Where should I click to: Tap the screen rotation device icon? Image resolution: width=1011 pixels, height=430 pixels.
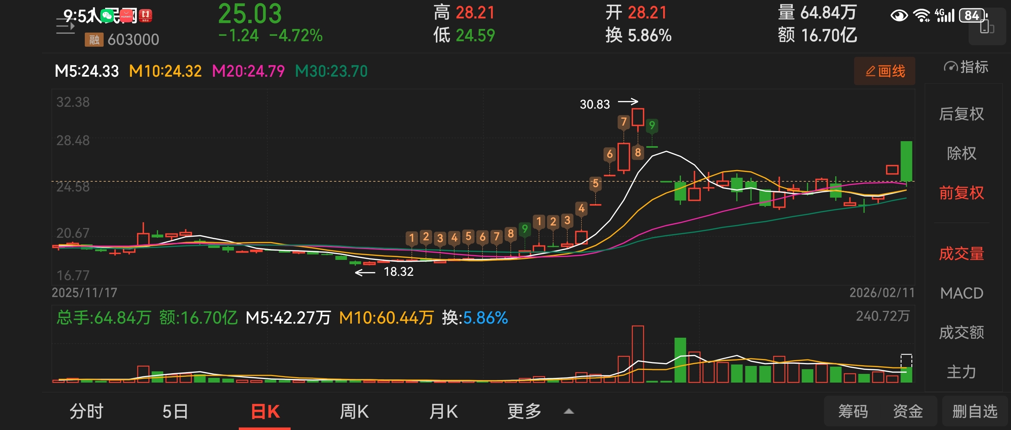click(x=986, y=28)
